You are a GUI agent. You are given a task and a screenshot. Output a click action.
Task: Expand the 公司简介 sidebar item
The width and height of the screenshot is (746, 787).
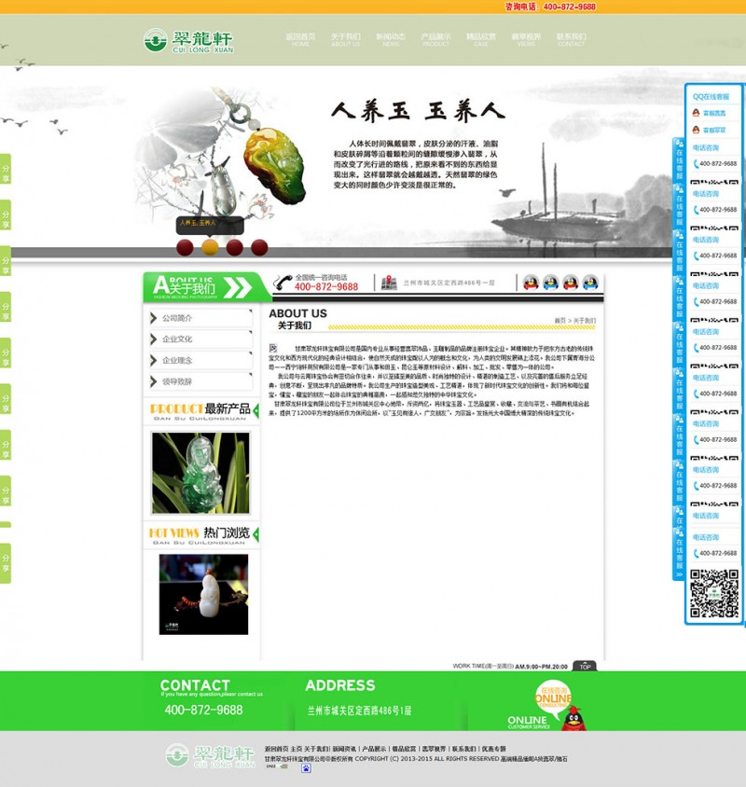click(x=200, y=318)
